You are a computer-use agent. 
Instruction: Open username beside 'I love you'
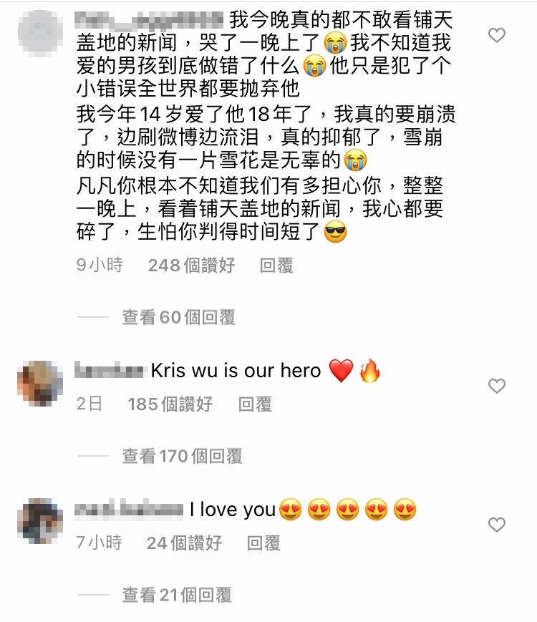[129, 509]
